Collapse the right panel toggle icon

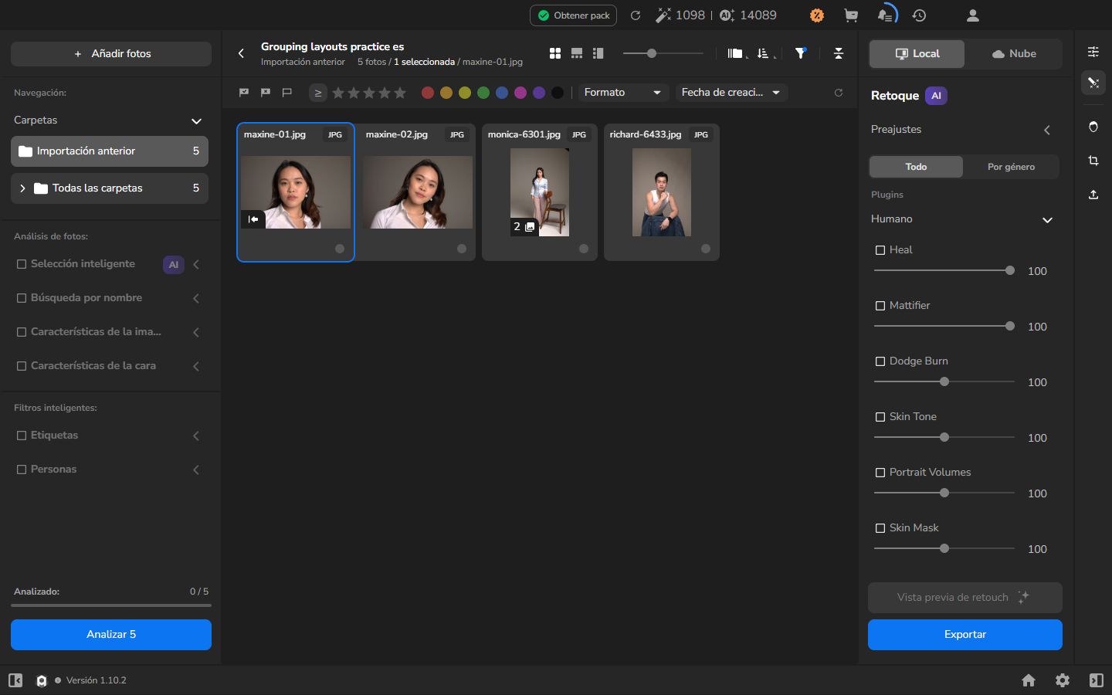1097,680
